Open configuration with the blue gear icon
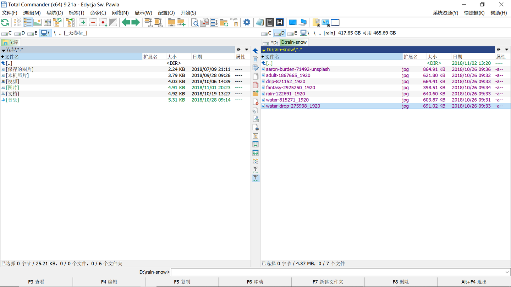This screenshot has width=511, height=287. (x=247, y=23)
